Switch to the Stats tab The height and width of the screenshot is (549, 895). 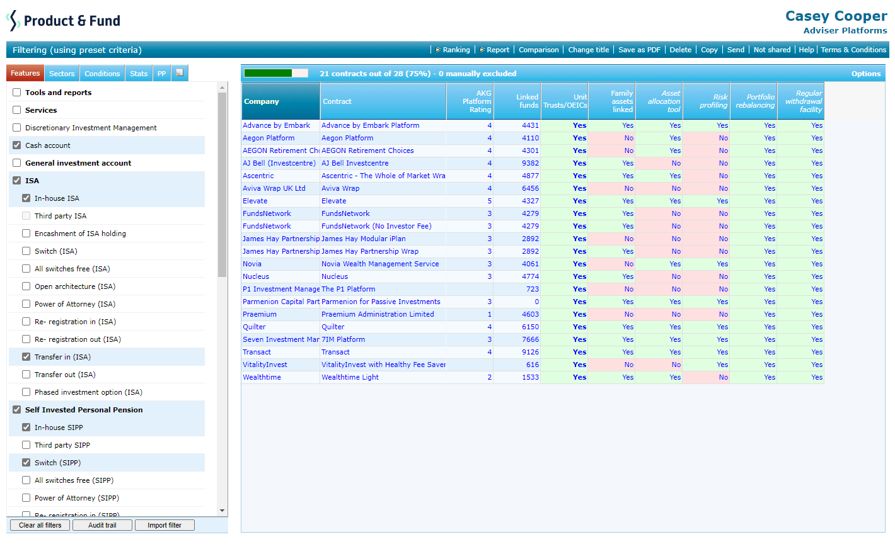(x=139, y=74)
